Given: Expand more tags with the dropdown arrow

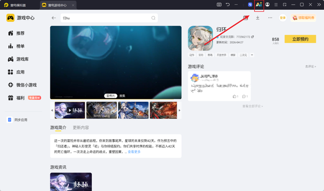Looking at the screenshot, I should point(252,55).
